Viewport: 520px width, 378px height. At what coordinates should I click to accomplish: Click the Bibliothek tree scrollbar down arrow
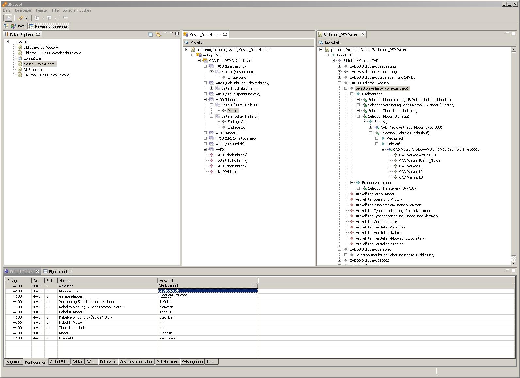(x=513, y=263)
